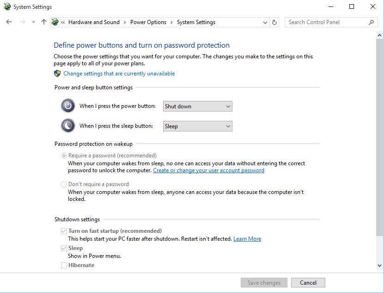This screenshot has width=384, height=293.
Task: Click the System Settings icon in address bar
Action: [x=55, y=22]
